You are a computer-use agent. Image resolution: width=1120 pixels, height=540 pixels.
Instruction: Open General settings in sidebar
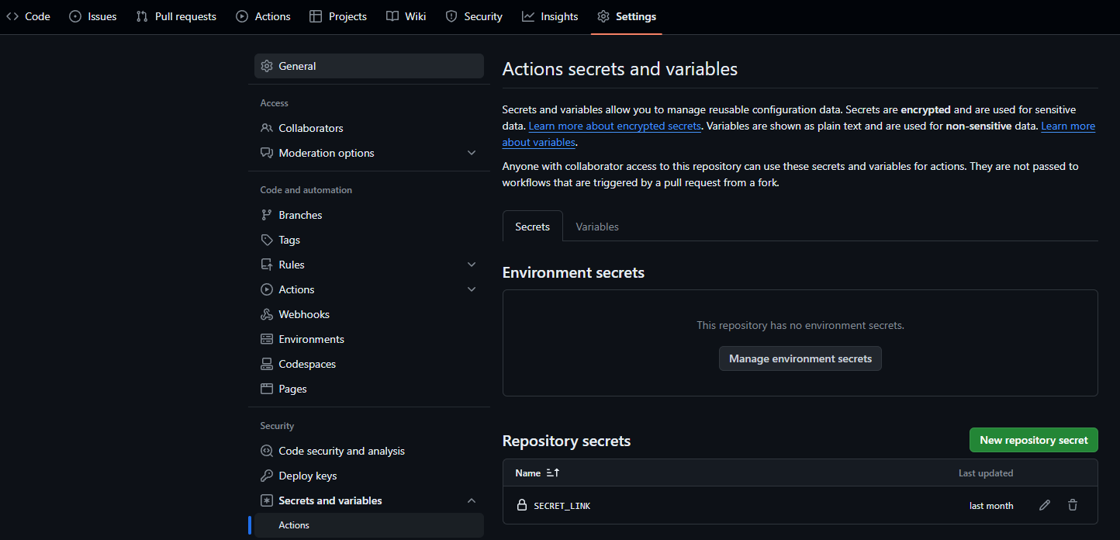pyautogui.click(x=369, y=66)
